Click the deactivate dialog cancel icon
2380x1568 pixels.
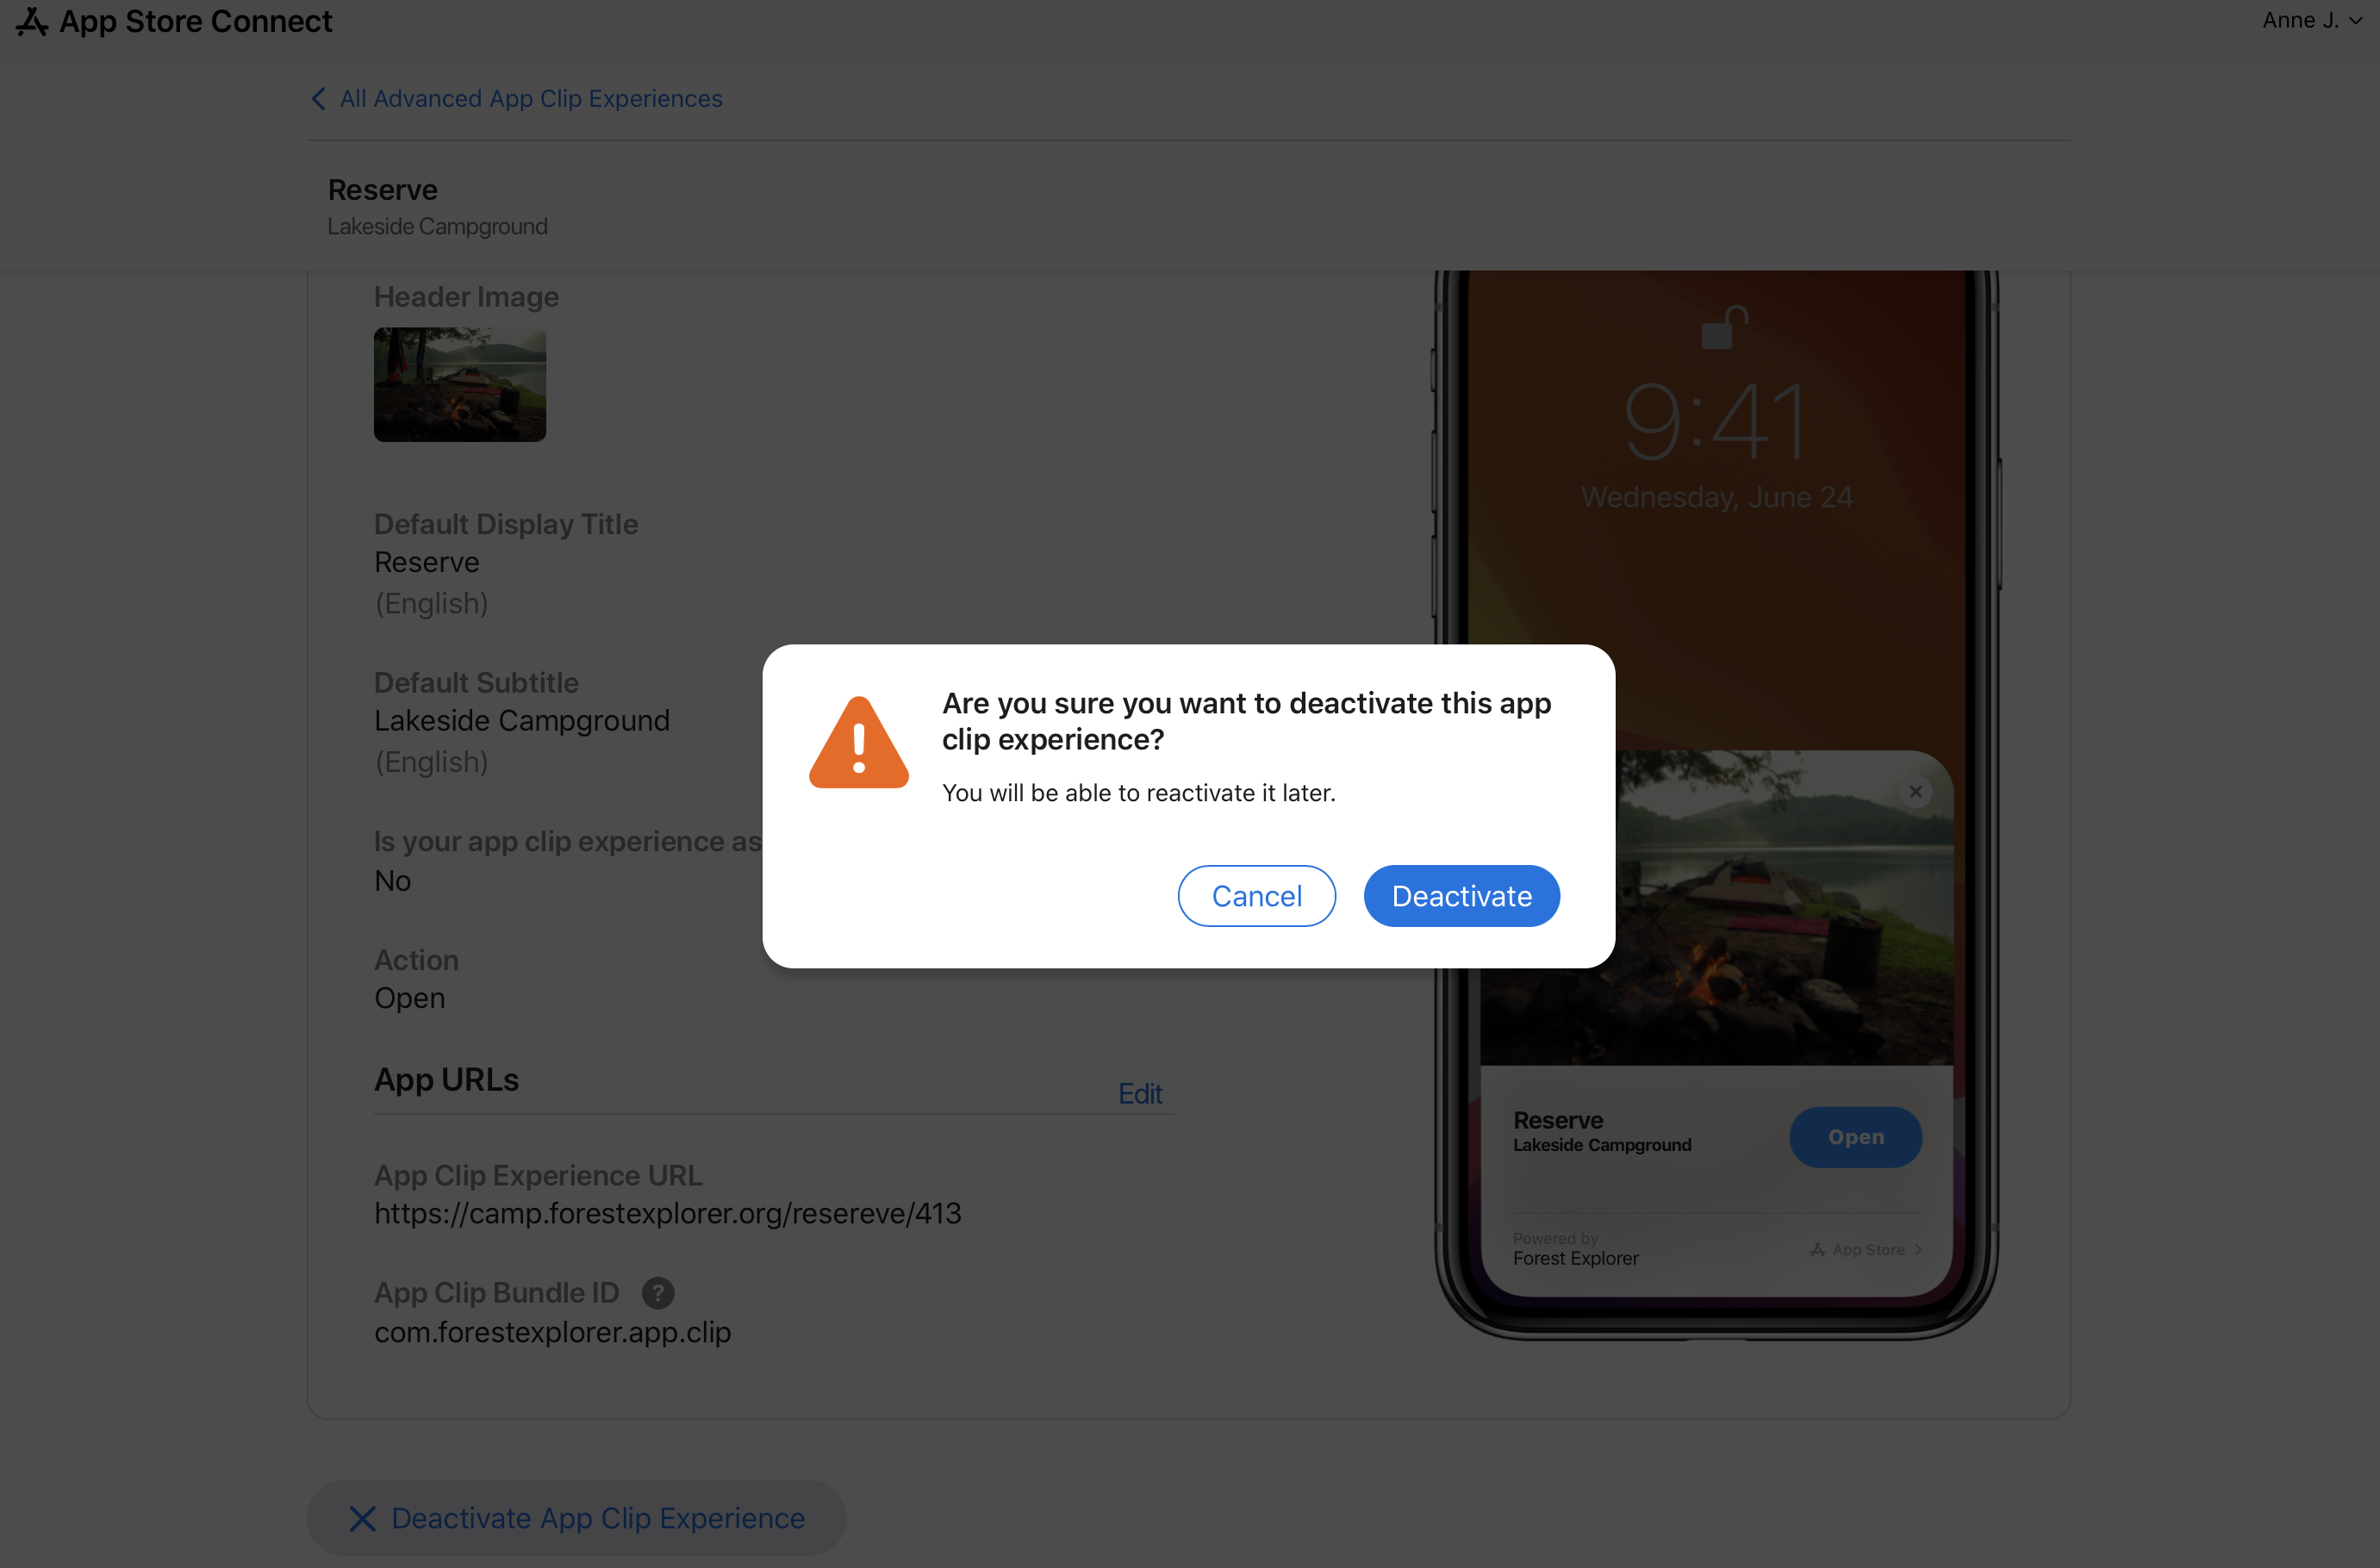point(1256,894)
